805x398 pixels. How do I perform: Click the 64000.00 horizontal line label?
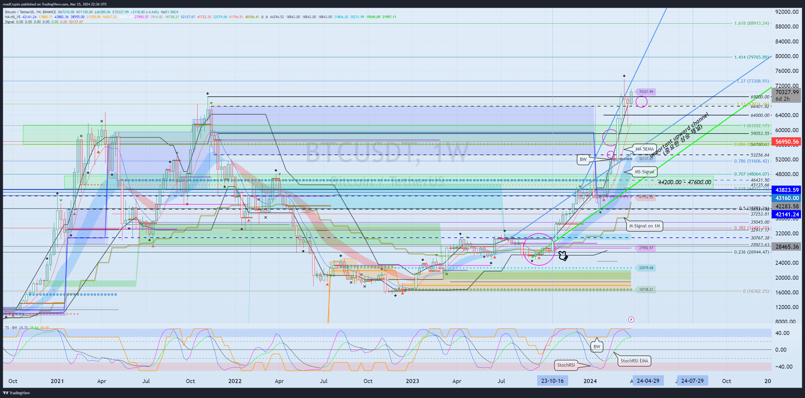pos(760,115)
